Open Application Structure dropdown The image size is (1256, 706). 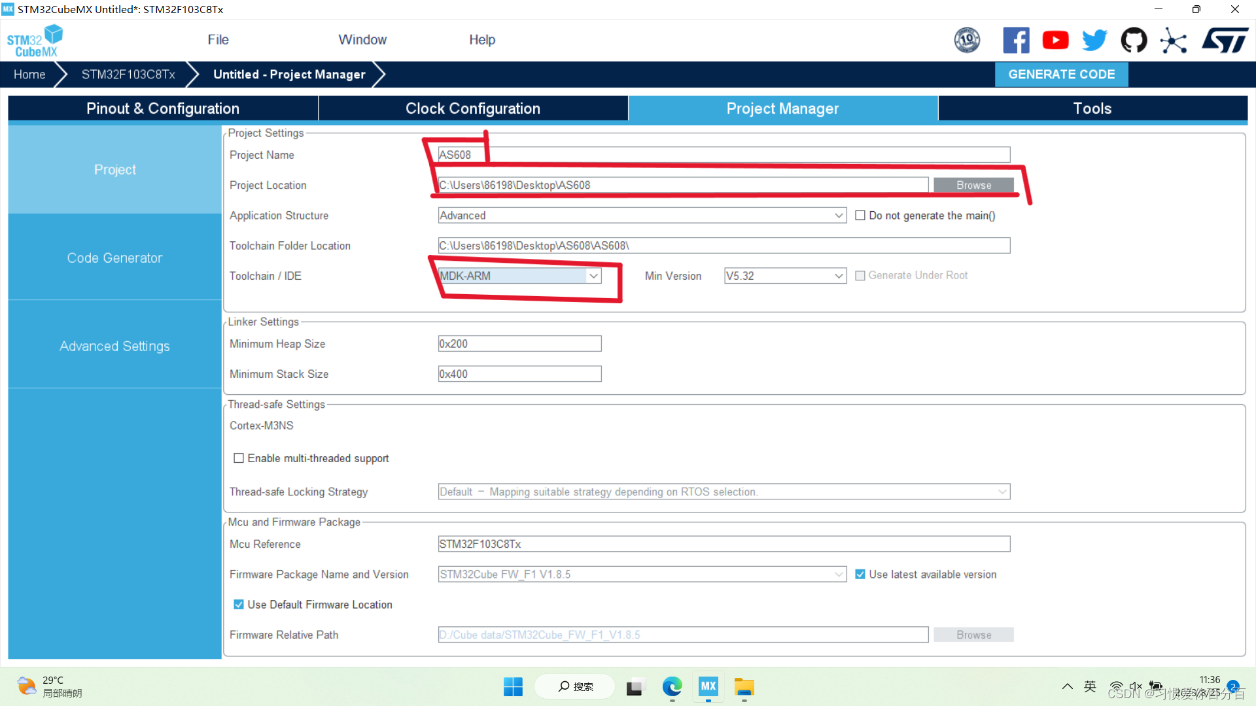coord(839,216)
